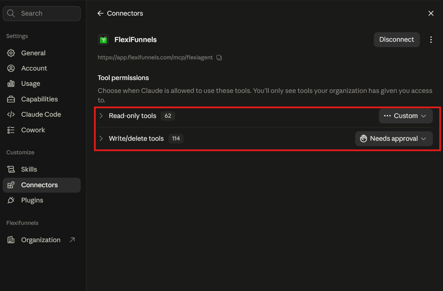Click the Plugins plug icon

(x=11, y=200)
